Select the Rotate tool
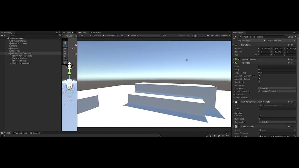 (65, 49)
